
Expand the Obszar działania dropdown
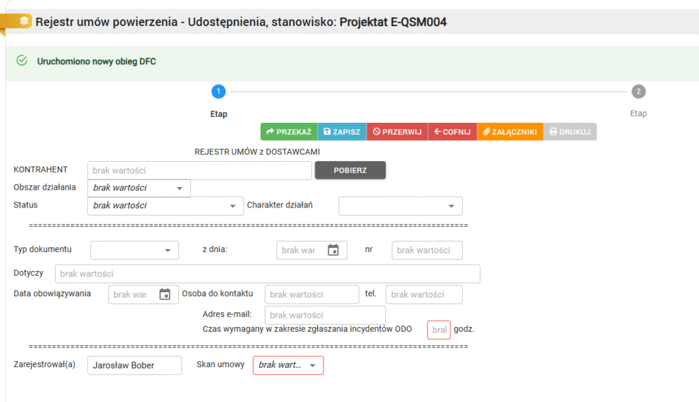pos(180,188)
